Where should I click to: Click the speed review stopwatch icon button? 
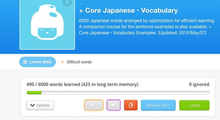click(131, 105)
